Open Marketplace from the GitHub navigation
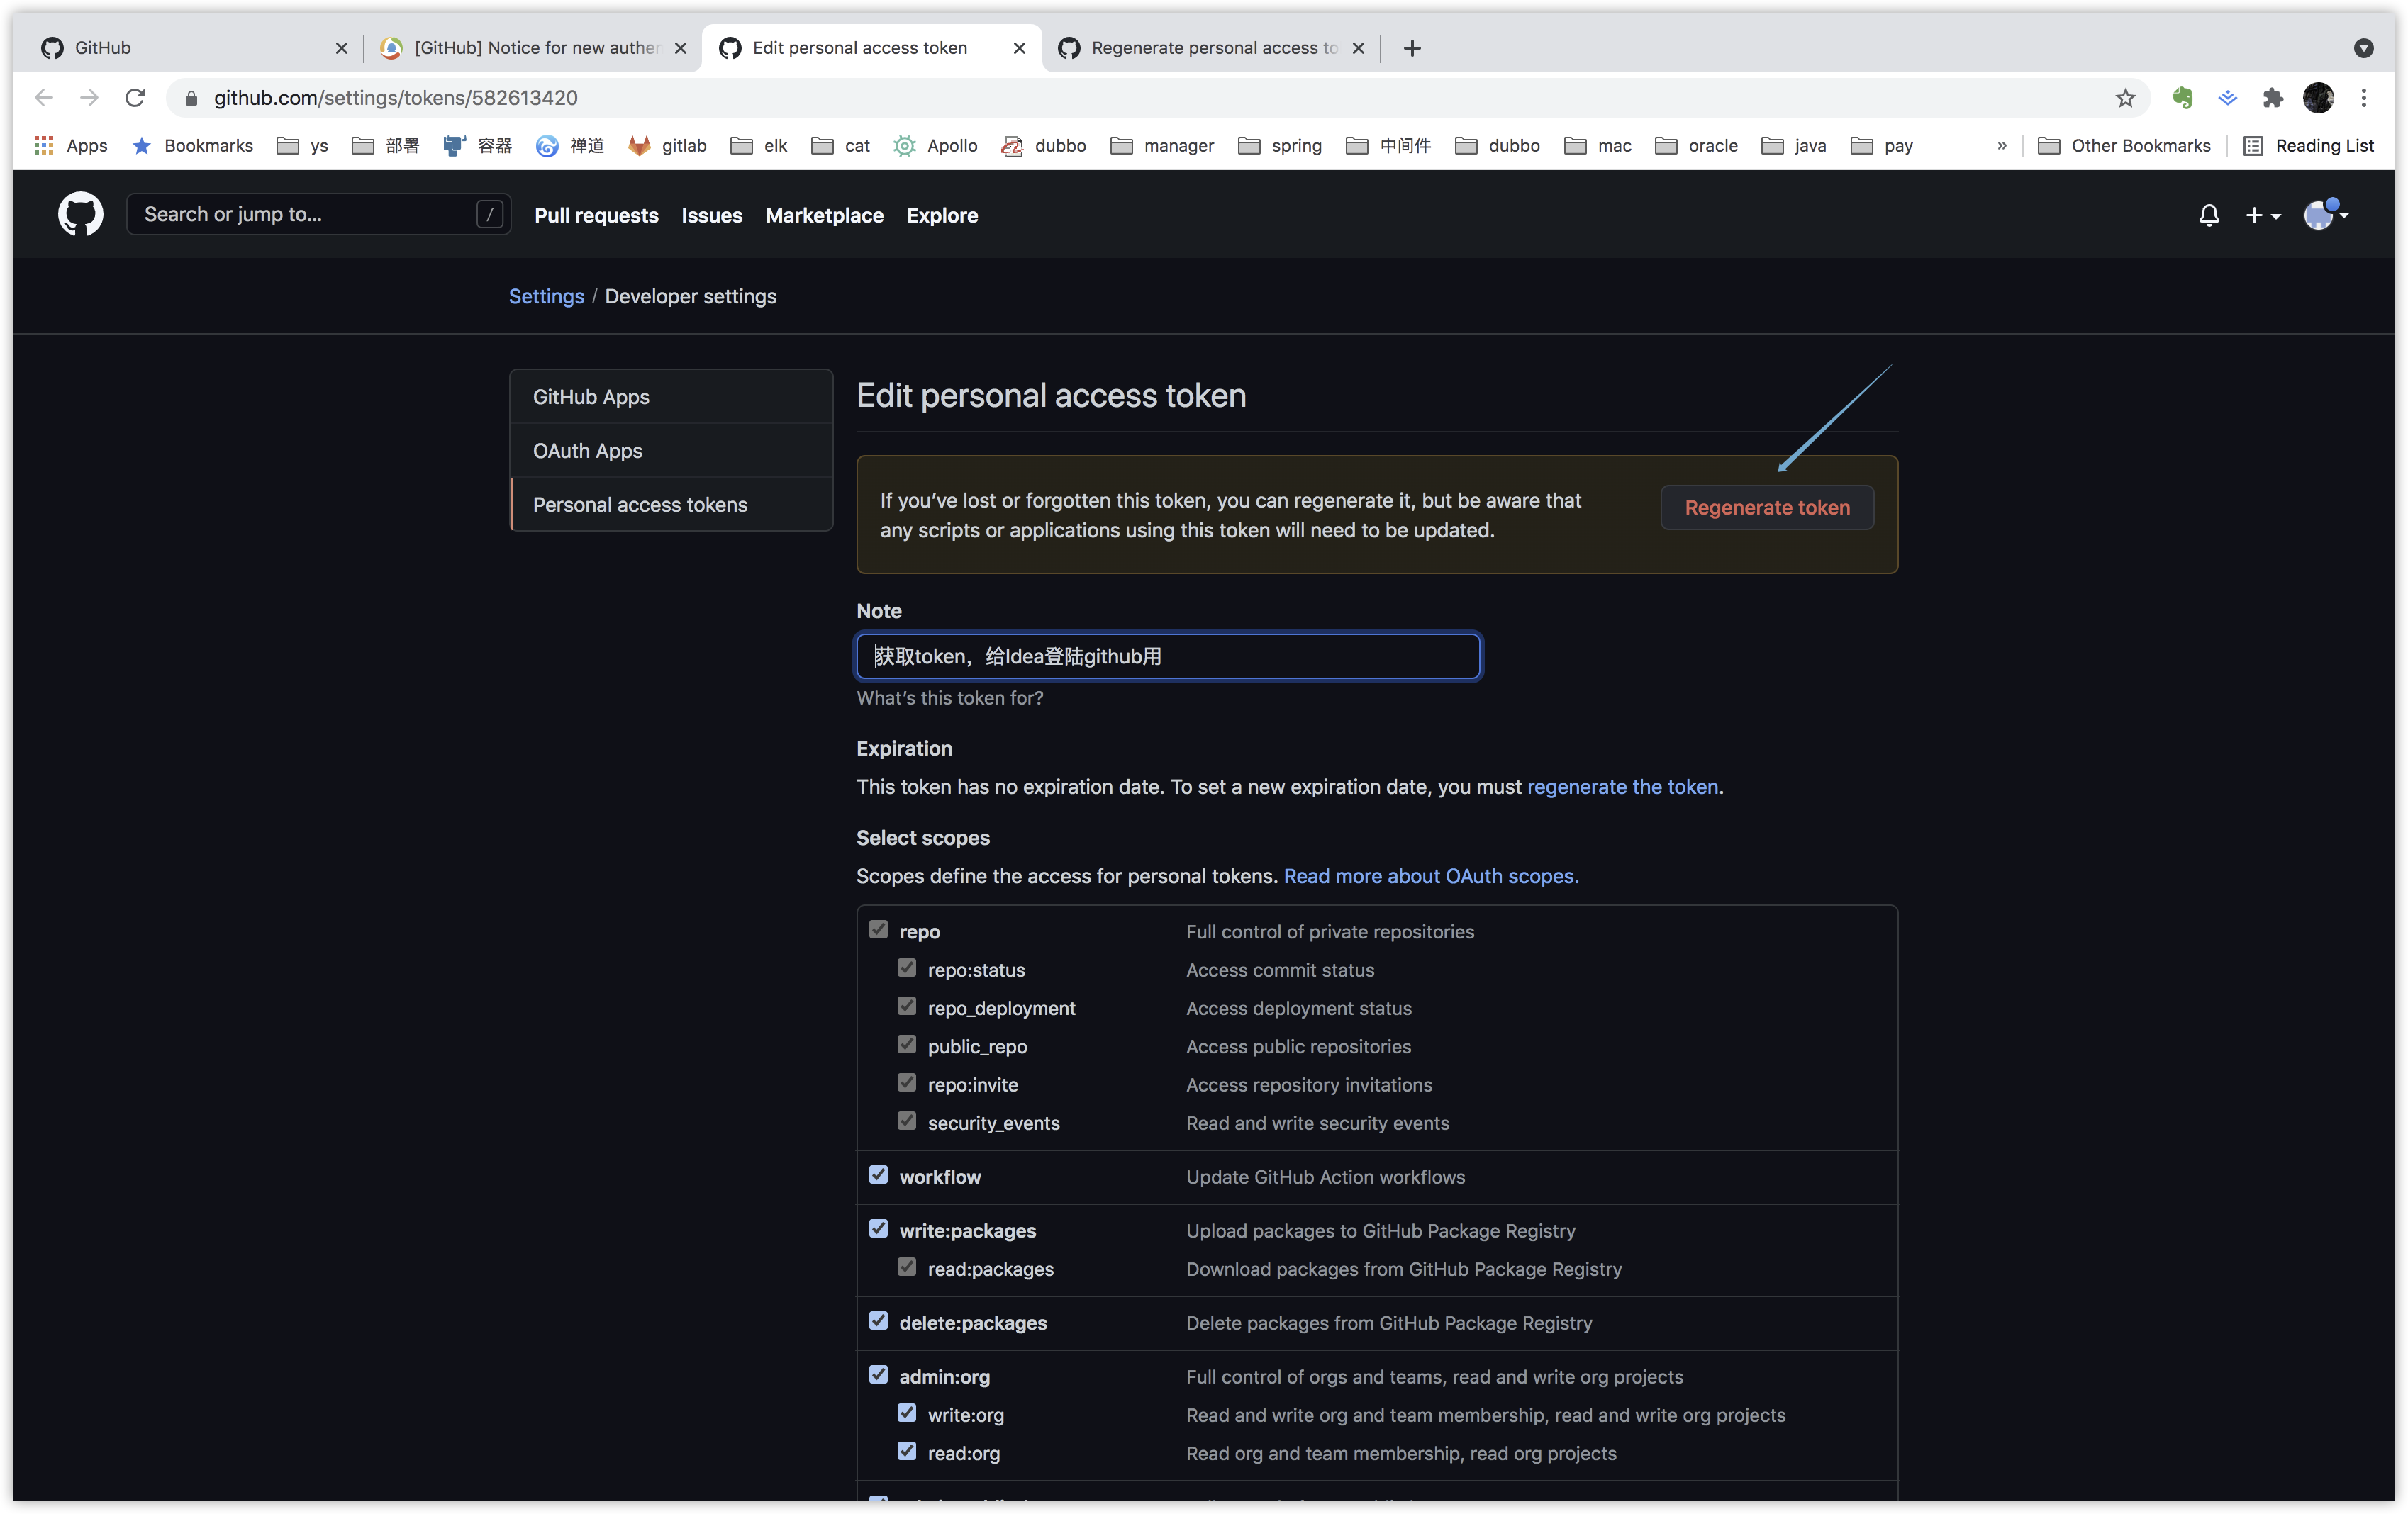This screenshot has width=2408, height=1514. (x=824, y=215)
